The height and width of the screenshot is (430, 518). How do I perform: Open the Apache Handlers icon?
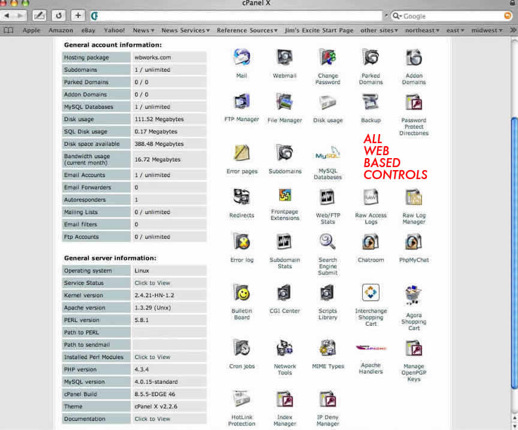pyautogui.click(x=371, y=348)
